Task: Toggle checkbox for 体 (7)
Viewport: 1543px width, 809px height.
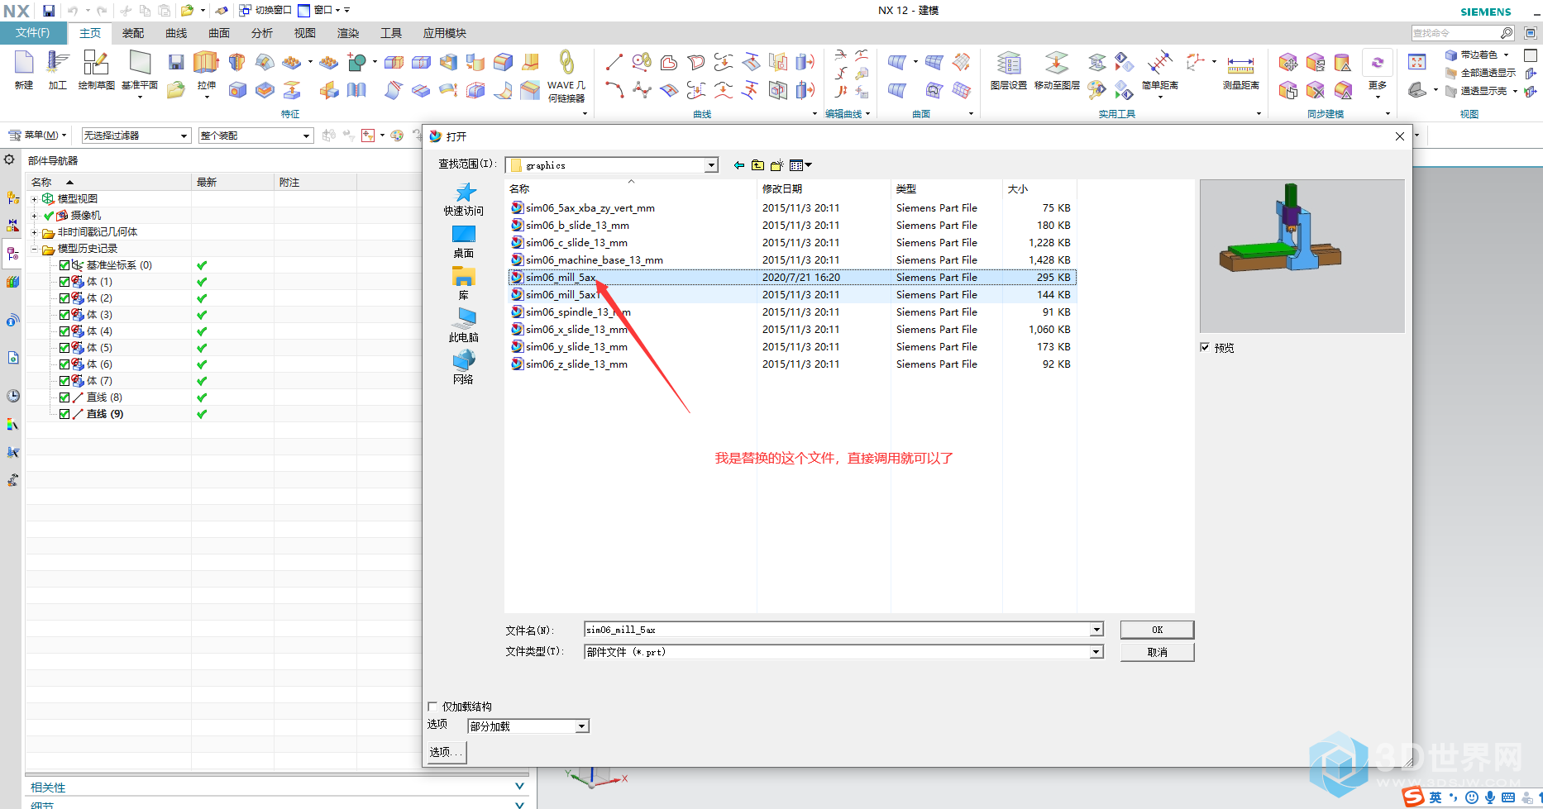Action: tap(64, 381)
